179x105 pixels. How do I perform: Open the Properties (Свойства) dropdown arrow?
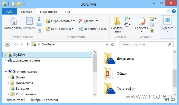pyautogui.click(x=141, y=31)
